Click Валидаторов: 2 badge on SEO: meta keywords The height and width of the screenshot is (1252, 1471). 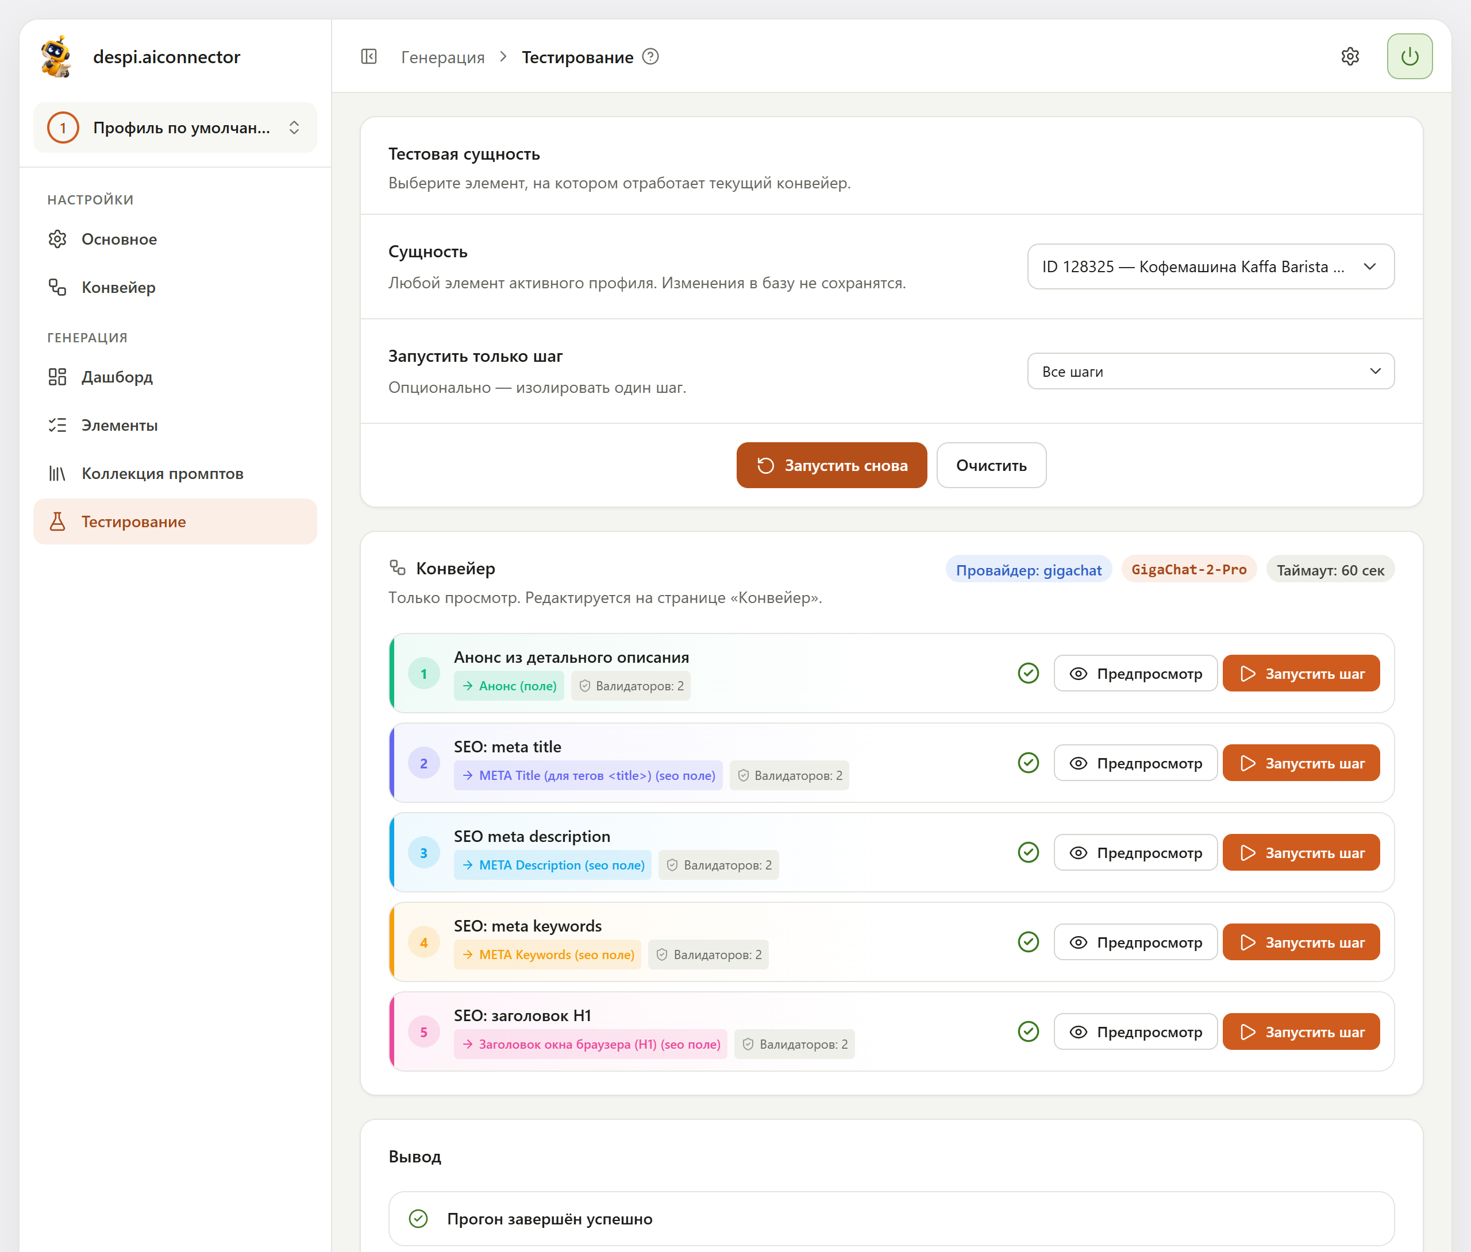tap(708, 955)
